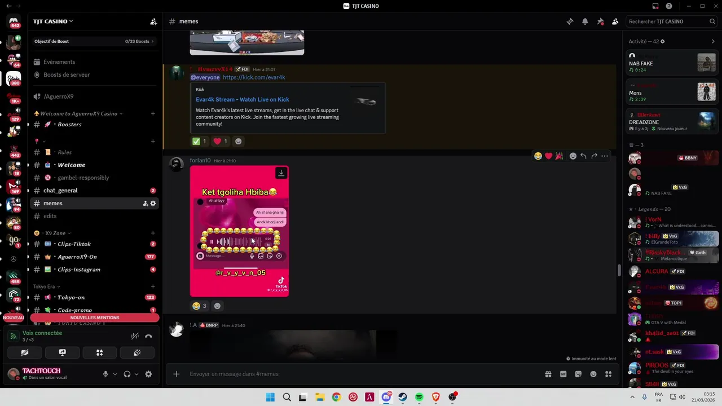This screenshot has height=406, width=722.
Task: Create invite for memes channel
Action: (145, 204)
